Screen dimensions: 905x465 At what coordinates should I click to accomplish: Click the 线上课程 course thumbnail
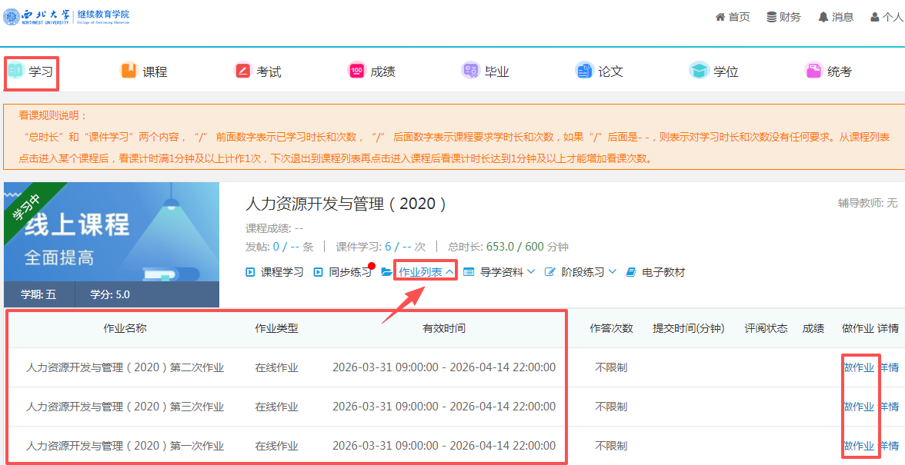(x=112, y=232)
